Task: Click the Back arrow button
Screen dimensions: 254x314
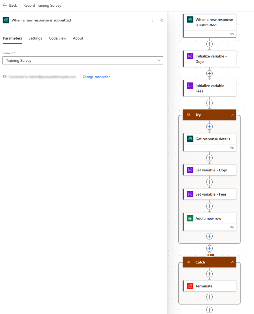Action: [x=9, y=6]
